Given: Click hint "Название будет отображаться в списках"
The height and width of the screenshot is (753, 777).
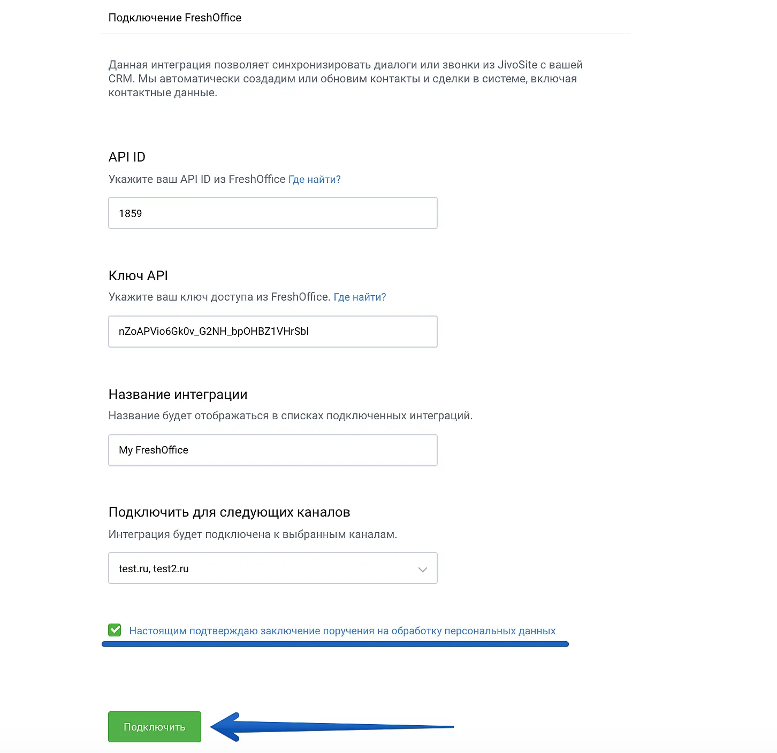Looking at the screenshot, I should tap(290, 416).
